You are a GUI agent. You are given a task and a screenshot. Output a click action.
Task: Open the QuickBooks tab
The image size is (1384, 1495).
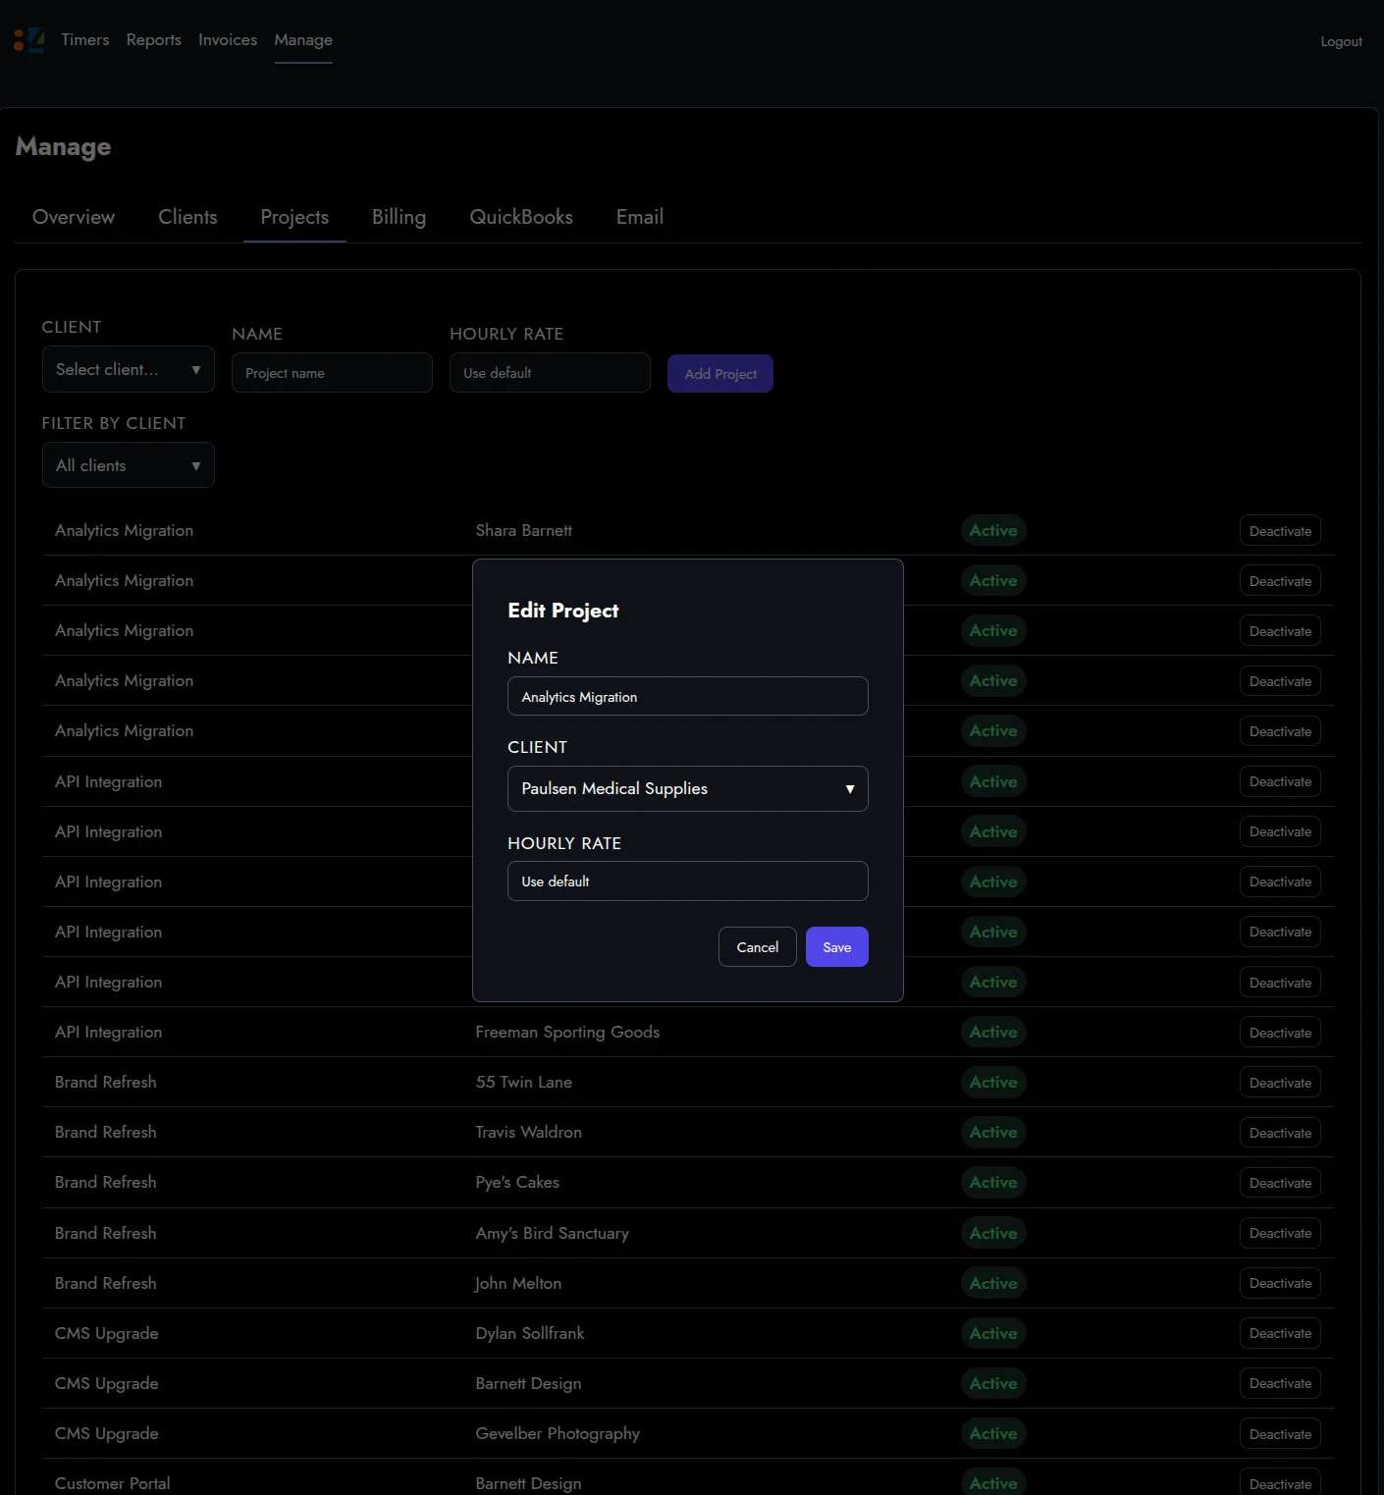pos(520,217)
